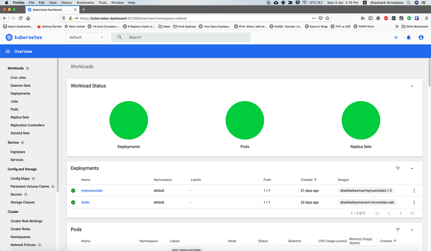Open the mymusicstats deployment
Image resolution: width=431 pixels, height=251 pixels.
click(x=92, y=190)
